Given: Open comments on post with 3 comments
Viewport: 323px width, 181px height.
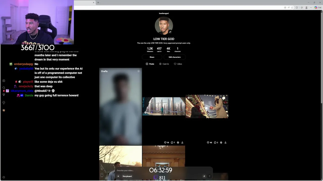Looking at the screenshot, I should click(x=216, y=143).
